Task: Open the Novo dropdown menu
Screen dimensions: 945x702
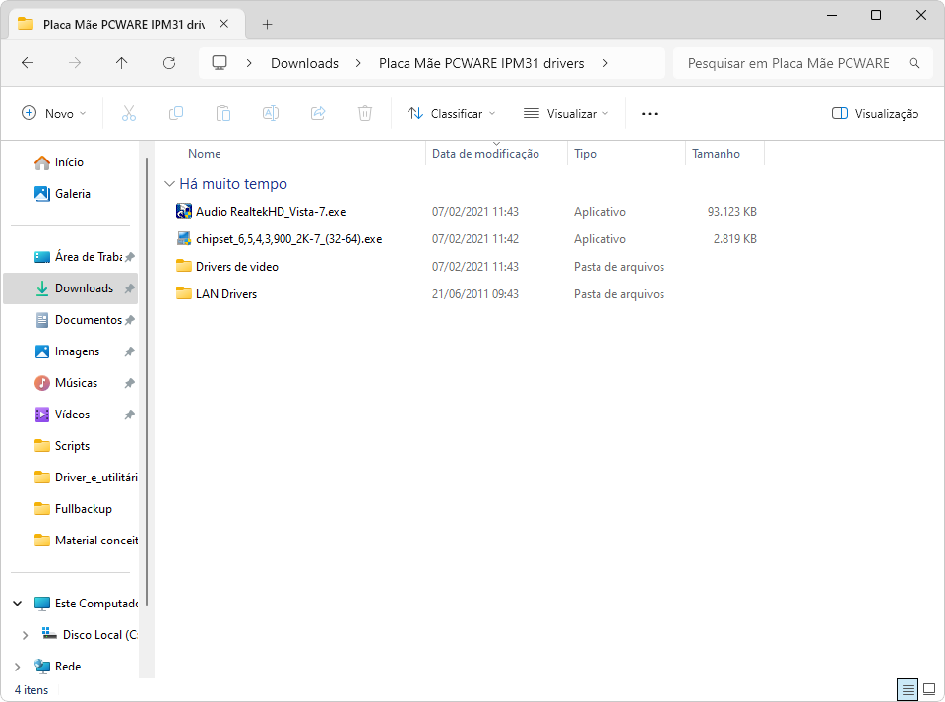Action: pyautogui.click(x=53, y=114)
